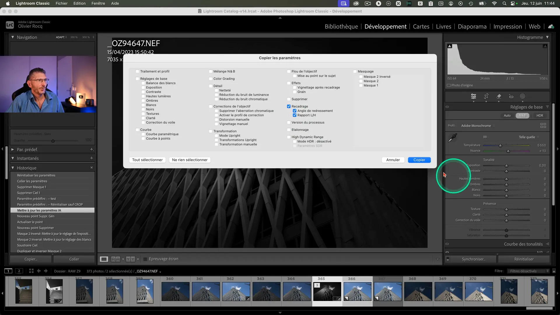The width and height of the screenshot is (560, 315).
Task: Switch to loupe view mode icon
Action: pyautogui.click(x=104, y=259)
